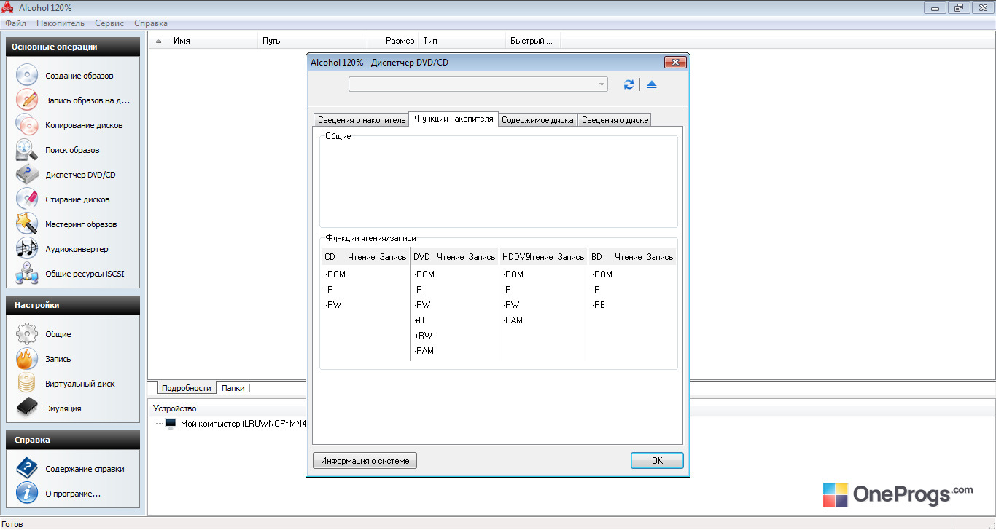Click the -RW row in the CD column
The width and height of the screenshot is (996, 530).
333,305
